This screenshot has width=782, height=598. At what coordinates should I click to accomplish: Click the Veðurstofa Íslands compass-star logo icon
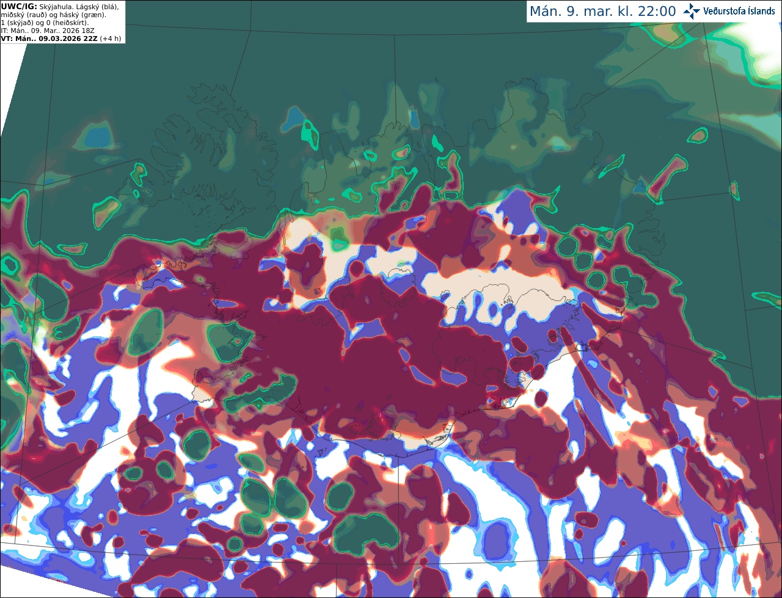(692, 11)
